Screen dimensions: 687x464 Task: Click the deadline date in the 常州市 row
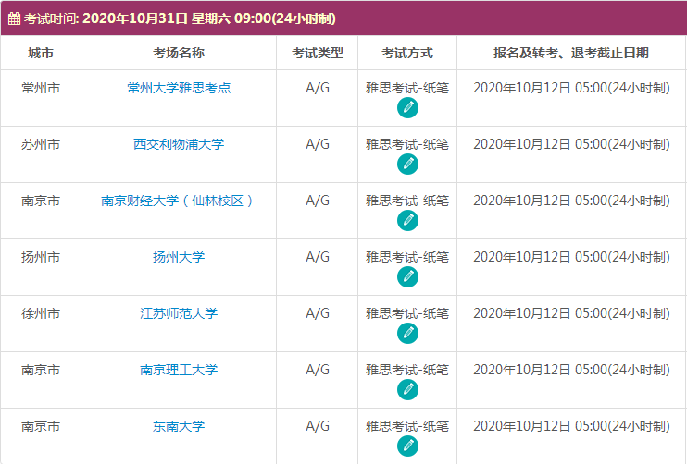pos(571,88)
